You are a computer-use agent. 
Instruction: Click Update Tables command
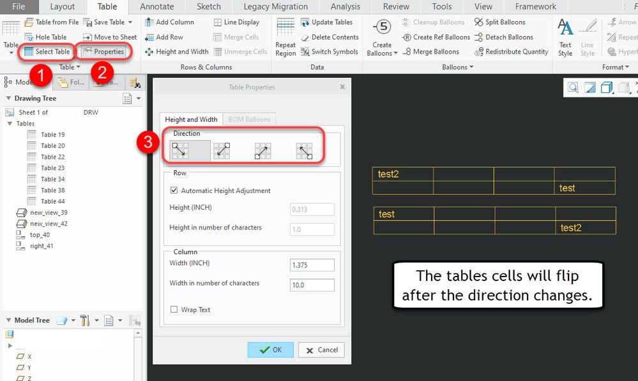(327, 22)
